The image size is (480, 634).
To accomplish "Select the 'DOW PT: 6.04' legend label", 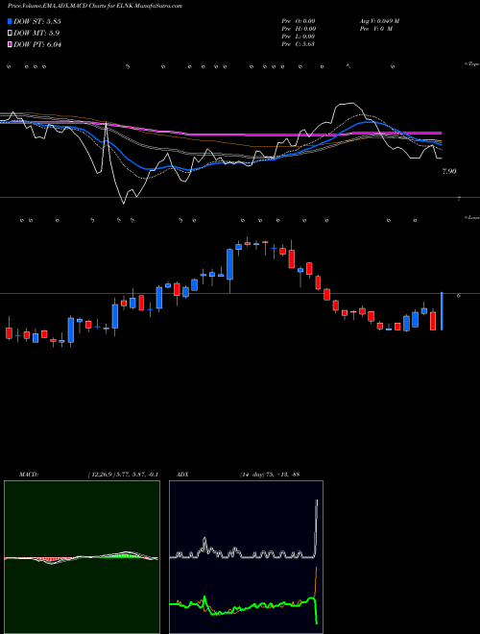I will click(37, 44).
